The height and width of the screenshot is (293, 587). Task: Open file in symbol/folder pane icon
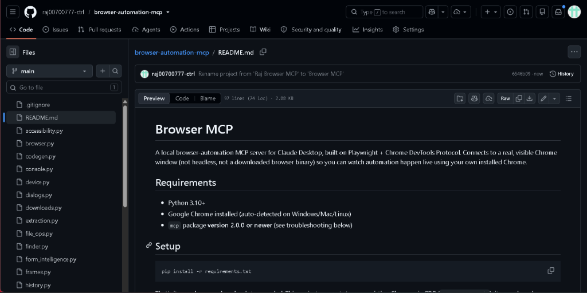pyautogui.click(x=460, y=98)
